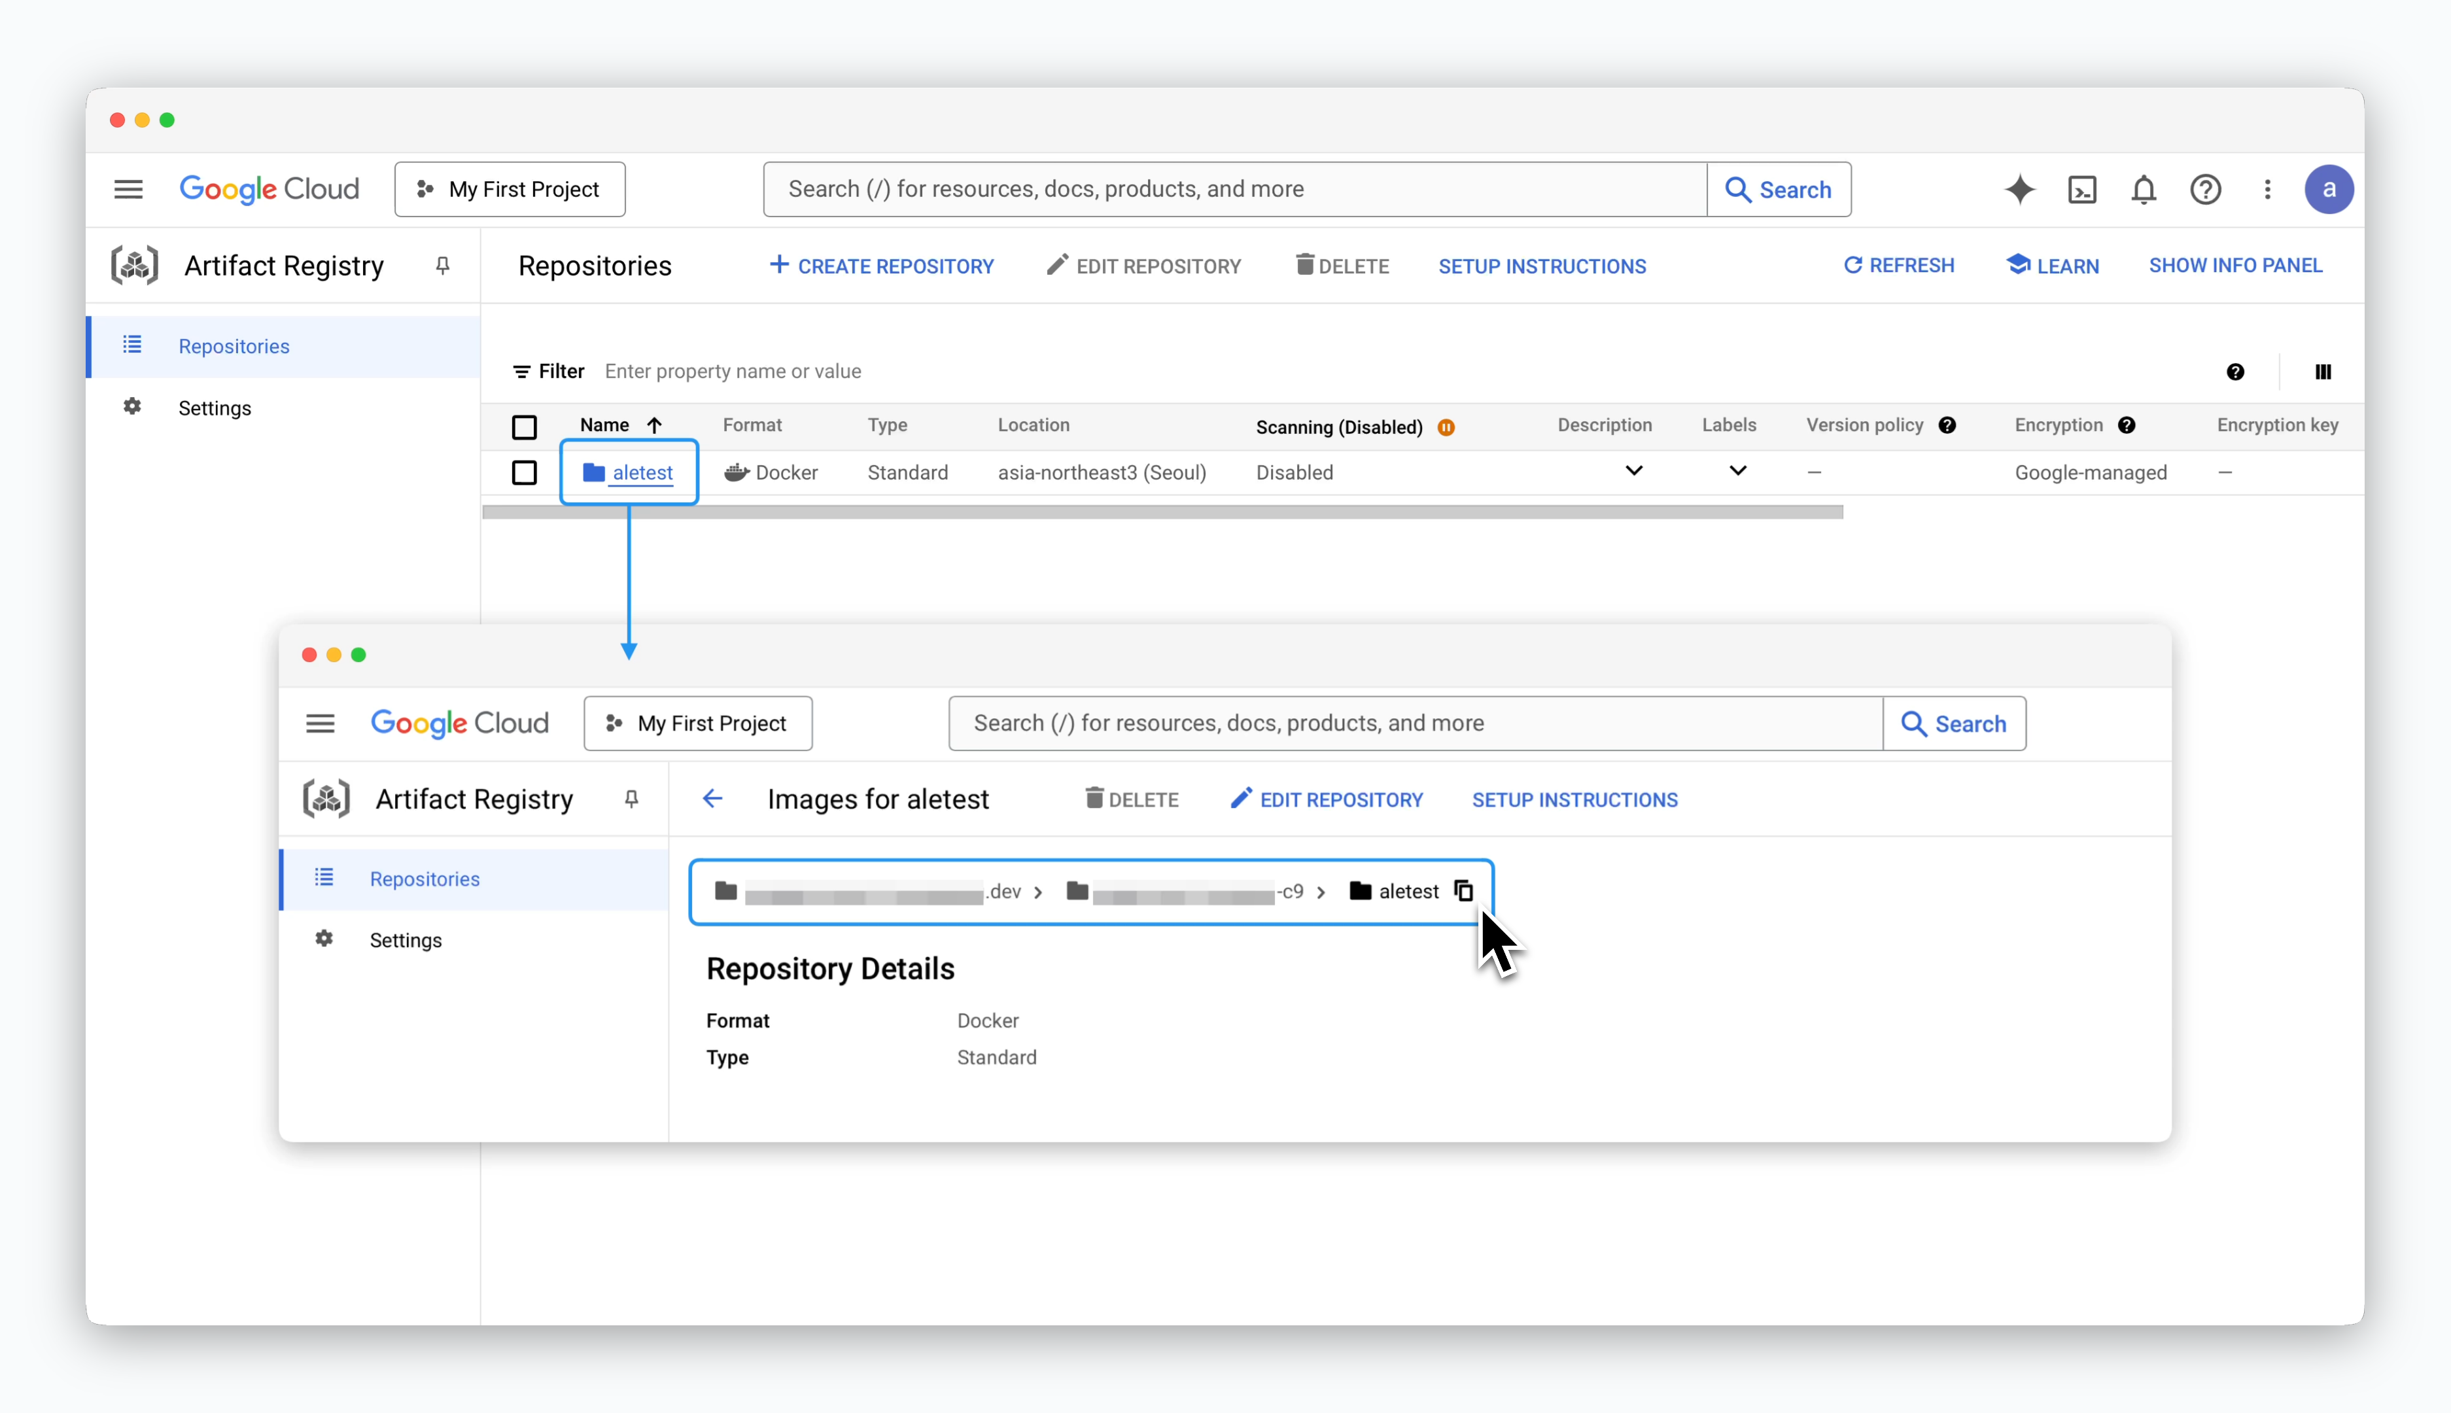Screen dimensions: 2451x1413
Task: Click Google Cloud logo in front window
Action: [x=460, y=724]
